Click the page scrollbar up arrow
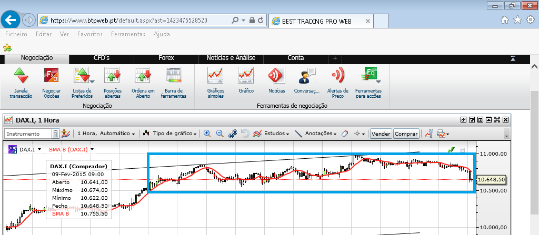 pos(535,66)
